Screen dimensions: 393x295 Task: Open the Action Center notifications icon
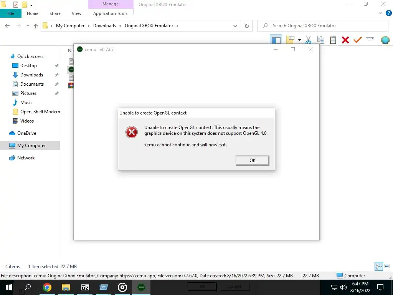[x=380, y=287]
